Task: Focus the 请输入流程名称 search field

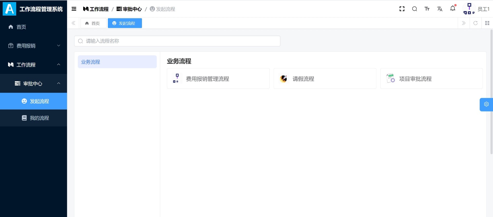Action: click(177, 41)
